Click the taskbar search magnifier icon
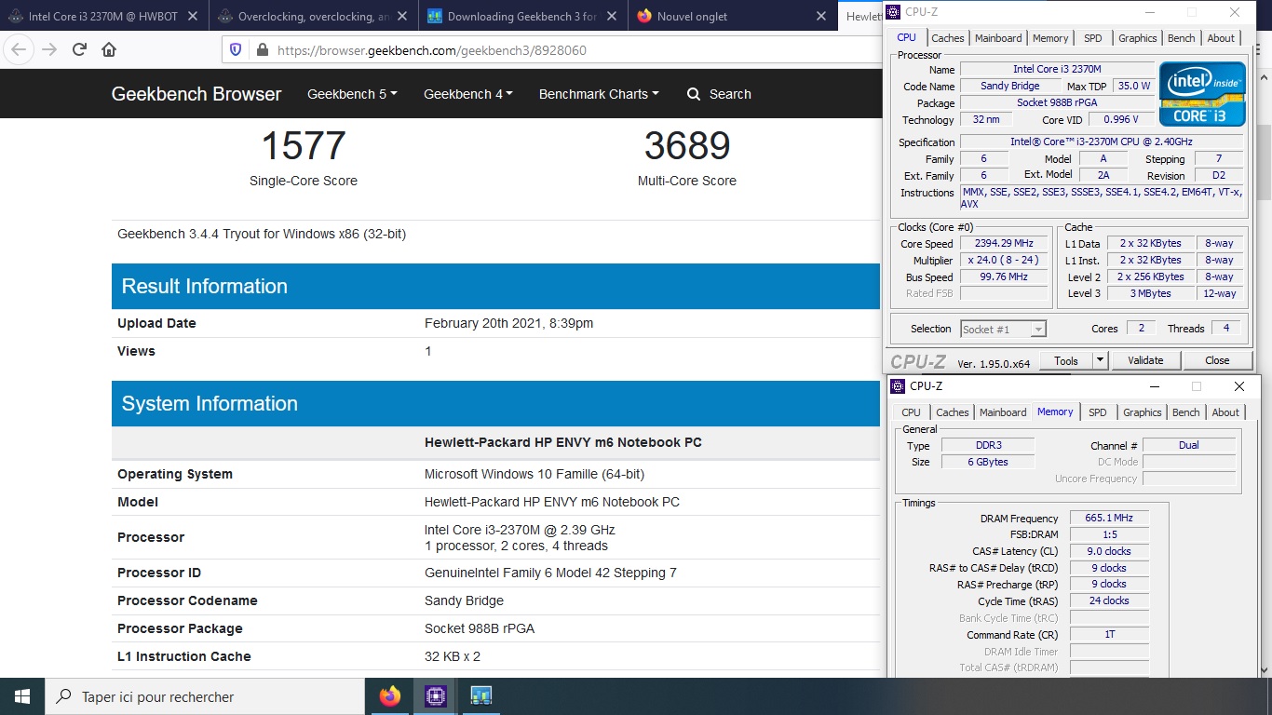Screen dimensions: 1272x715 coord(64,696)
